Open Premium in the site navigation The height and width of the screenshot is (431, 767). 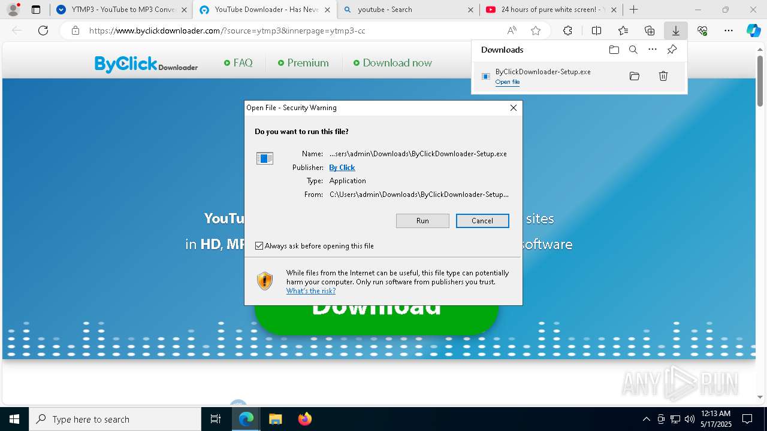pos(303,63)
